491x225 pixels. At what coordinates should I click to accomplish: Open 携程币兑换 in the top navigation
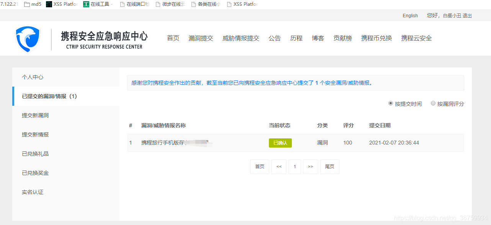click(376, 38)
